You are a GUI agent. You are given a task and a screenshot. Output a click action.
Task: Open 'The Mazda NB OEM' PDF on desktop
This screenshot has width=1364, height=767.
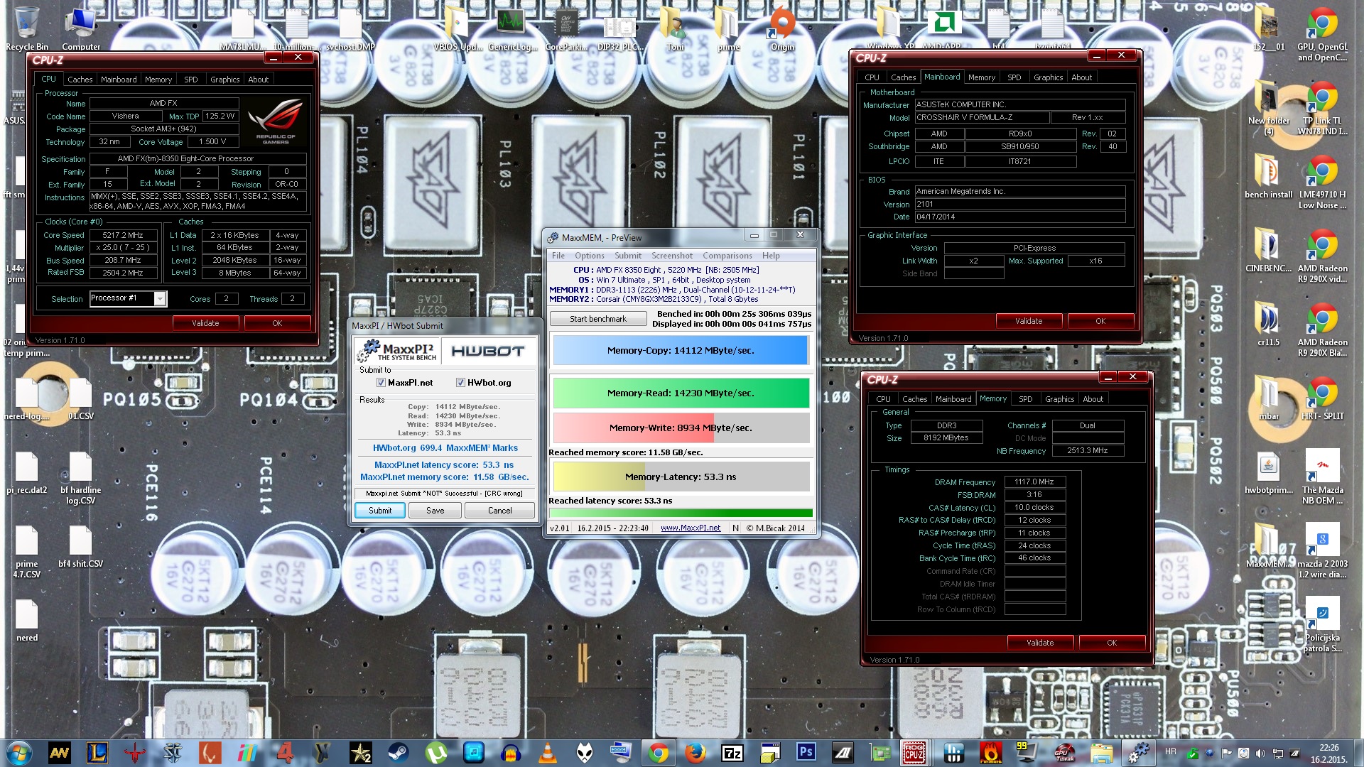pos(1322,477)
